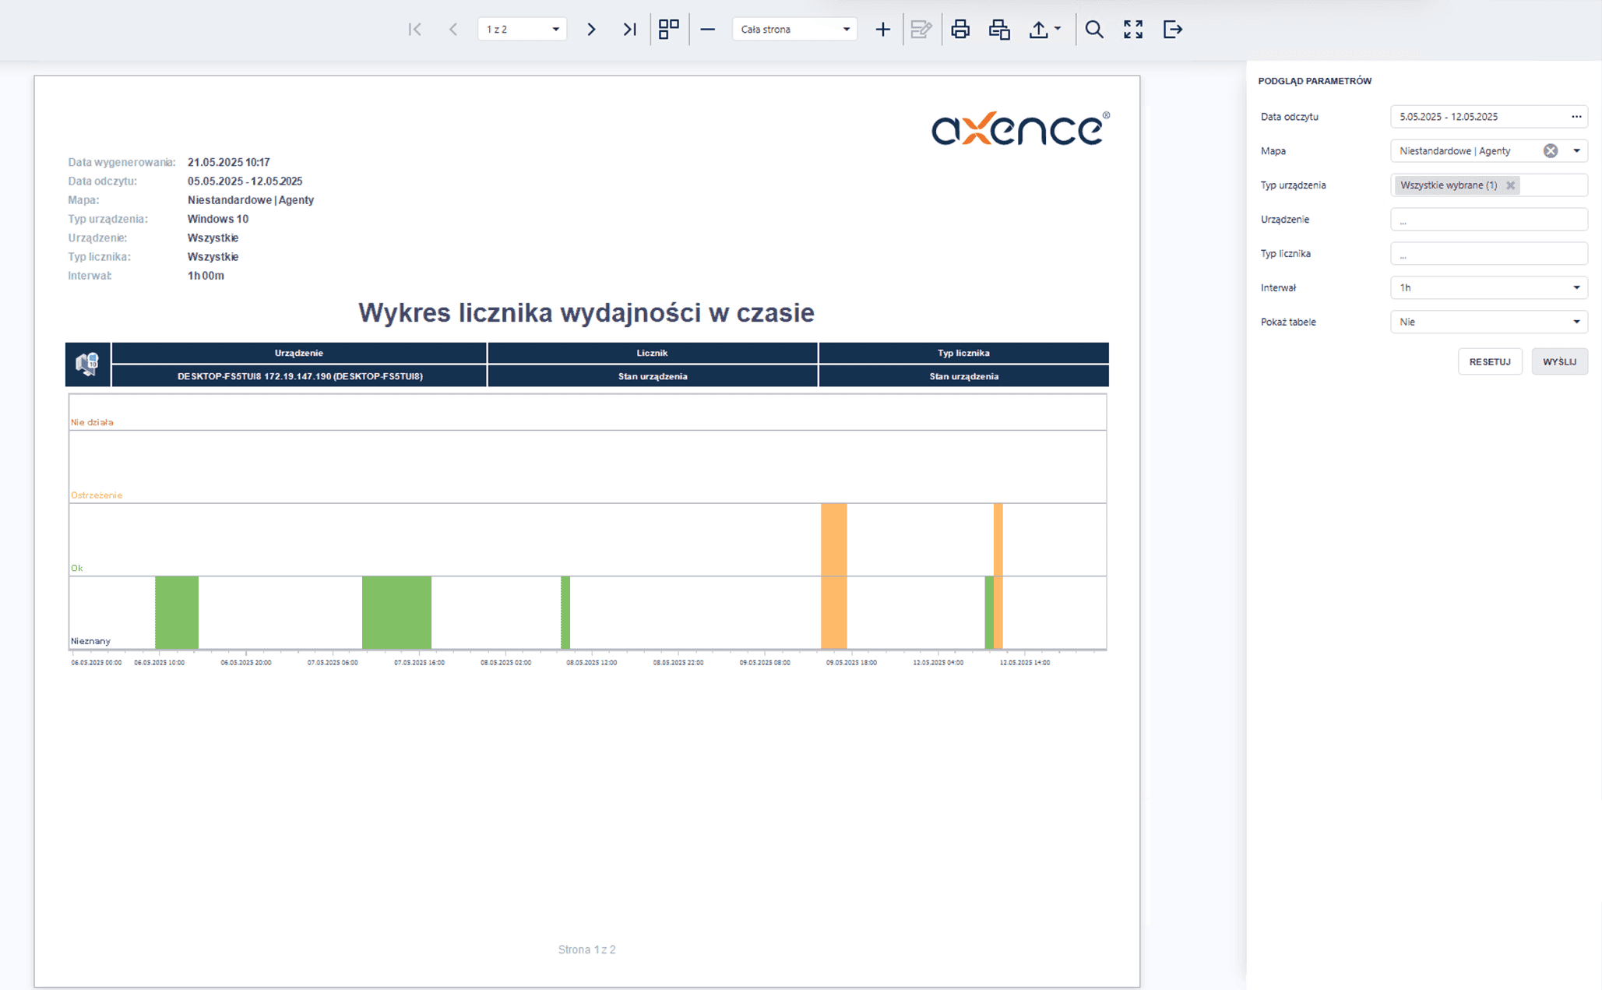Viewport: 1602px width, 990px height.
Task: Open the search magnifier tool
Action: click(1094, 30)
